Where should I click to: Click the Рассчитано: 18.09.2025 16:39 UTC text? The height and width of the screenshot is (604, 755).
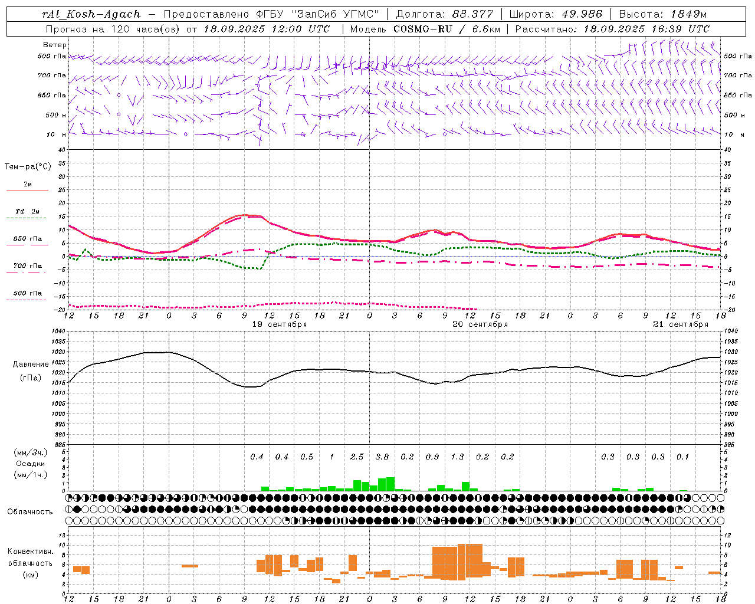612,29
